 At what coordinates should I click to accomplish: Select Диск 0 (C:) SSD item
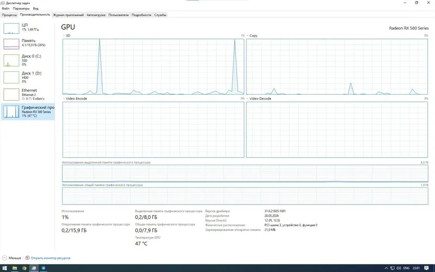coord(28,60)
